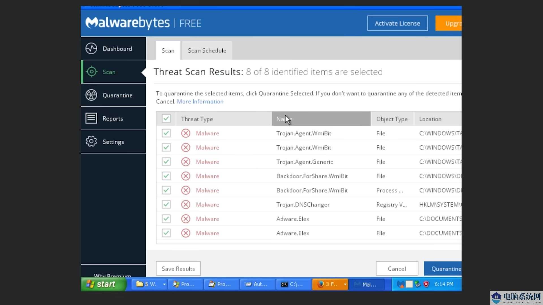The width and height of the screenshot is (543, 305).
Task: Click the red X icon on the Backdoor.ForShare.WmiBit File row
Action: [186, 176]
